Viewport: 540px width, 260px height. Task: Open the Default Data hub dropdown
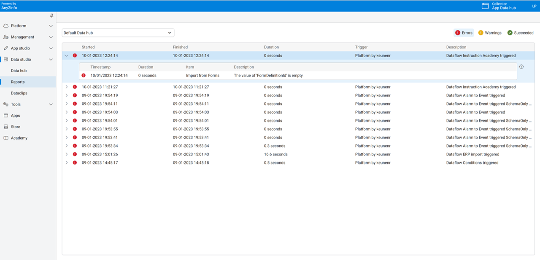point(118,33)
